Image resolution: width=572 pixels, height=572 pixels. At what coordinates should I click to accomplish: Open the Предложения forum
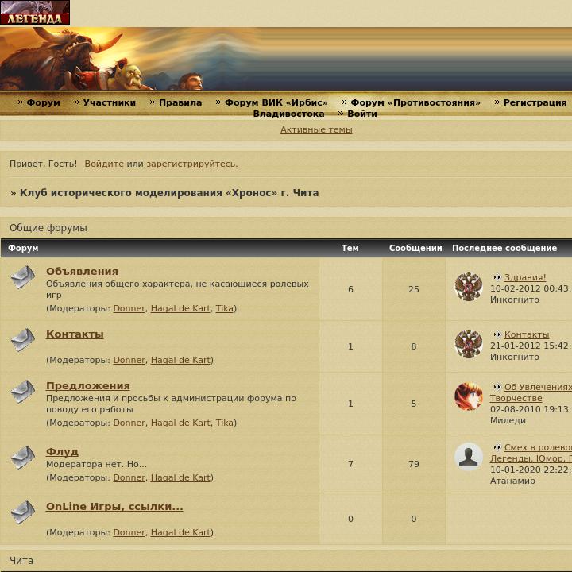coord(88,386)
